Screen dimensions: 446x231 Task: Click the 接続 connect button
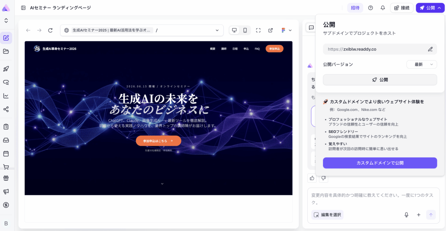point(402,8)
